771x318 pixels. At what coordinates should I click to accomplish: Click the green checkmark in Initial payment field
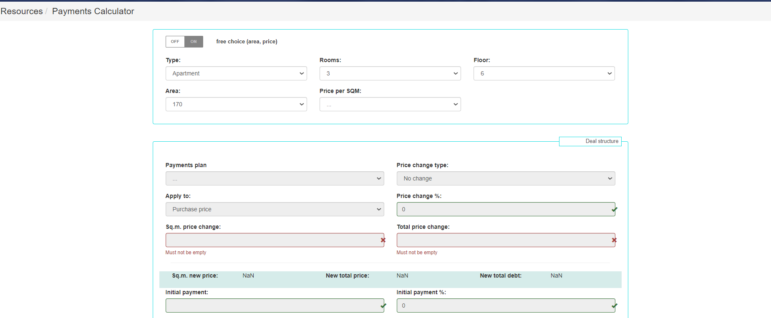tap(383, 305)
